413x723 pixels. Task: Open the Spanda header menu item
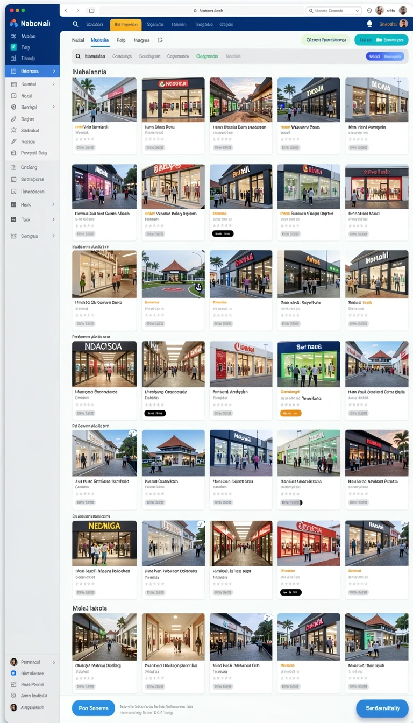(x=155, y=24)
